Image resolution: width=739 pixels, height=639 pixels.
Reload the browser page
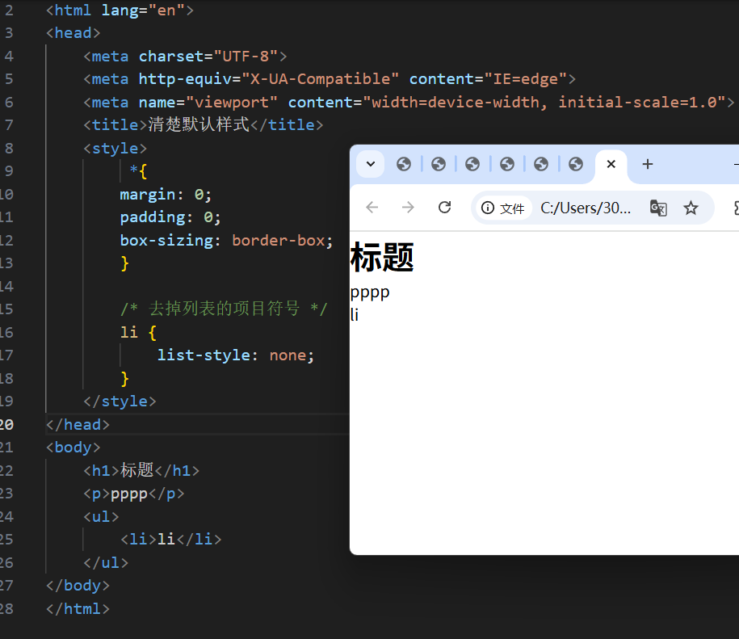(x=444, y=208)
